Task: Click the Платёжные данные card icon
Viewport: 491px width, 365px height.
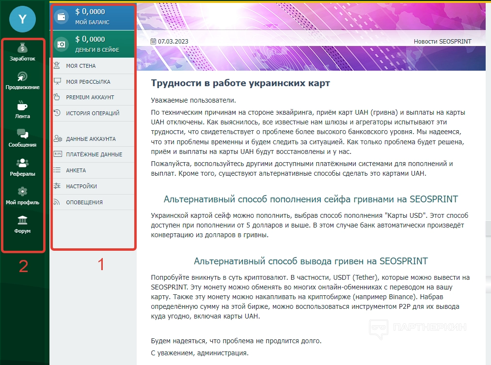Action: 58,154
